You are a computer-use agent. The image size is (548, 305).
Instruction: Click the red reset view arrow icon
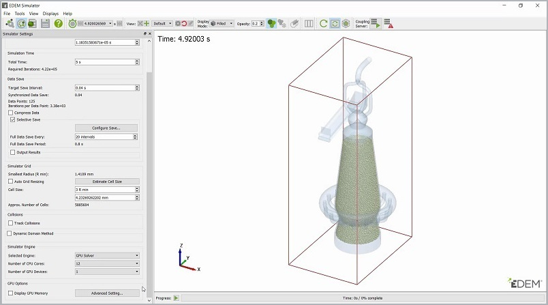184,23
